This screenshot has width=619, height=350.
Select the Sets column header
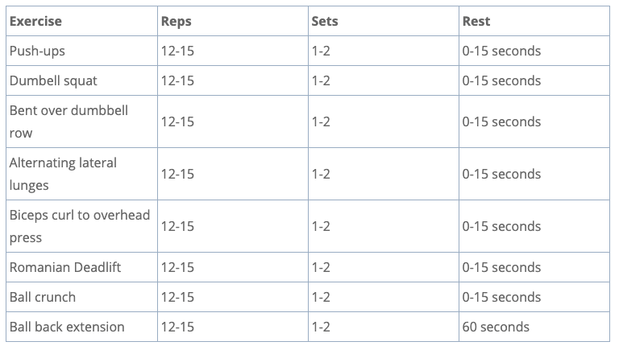[x=325, y=21]
